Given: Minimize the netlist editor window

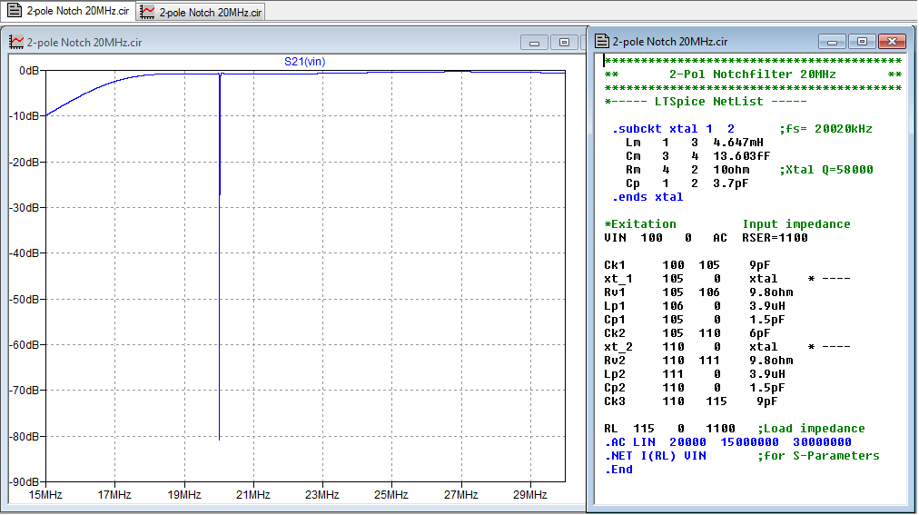Looking at the screenshot, I should coord(832,41).
